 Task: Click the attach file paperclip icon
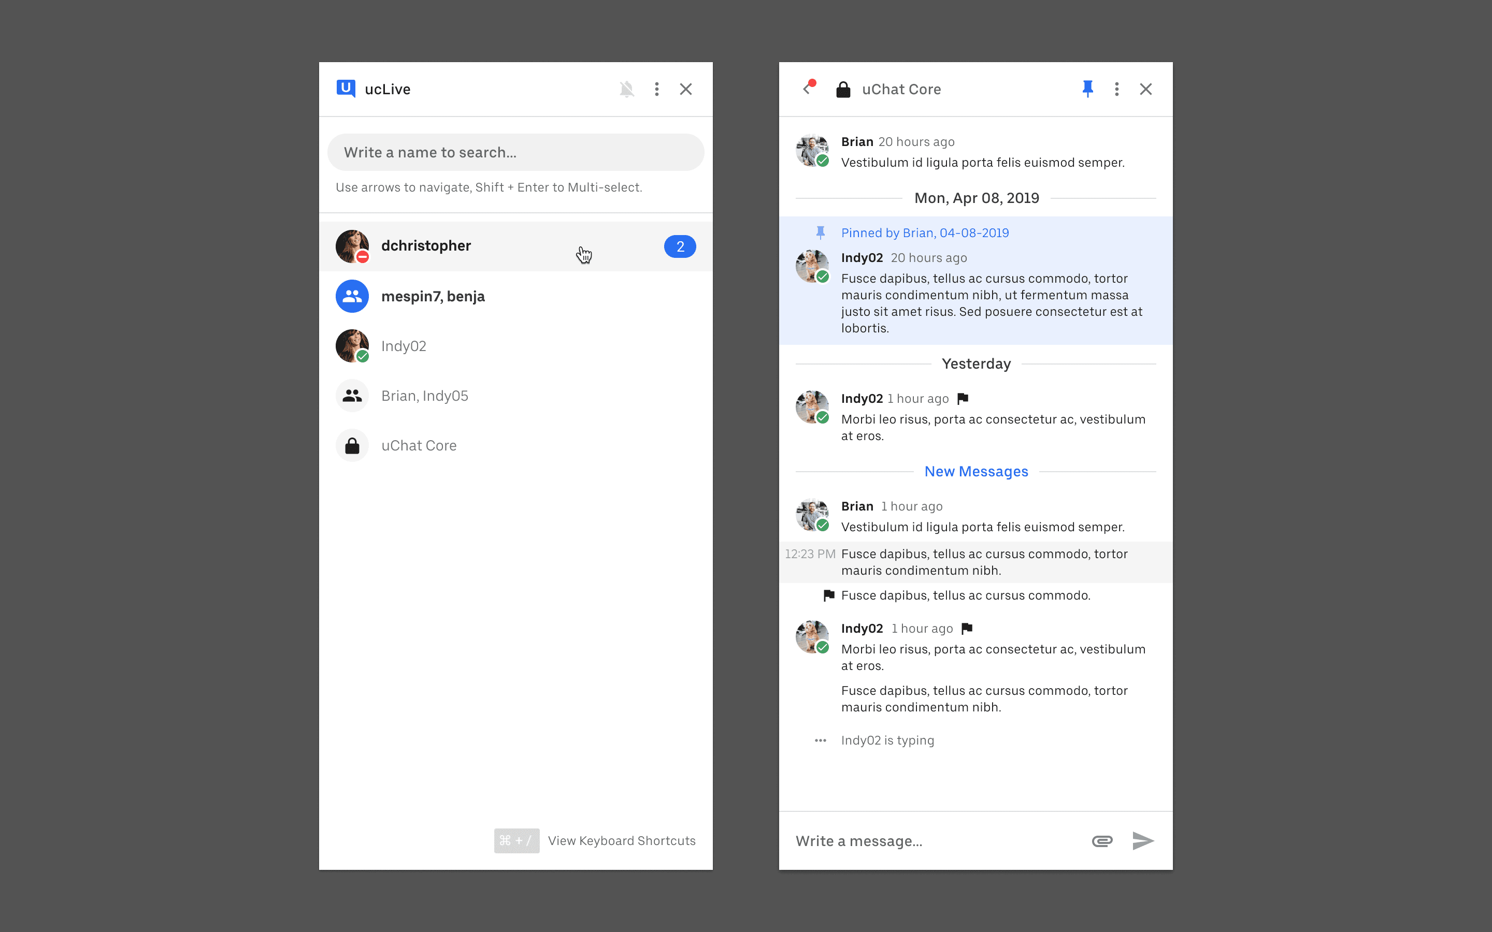click(x=1102, y=841)
